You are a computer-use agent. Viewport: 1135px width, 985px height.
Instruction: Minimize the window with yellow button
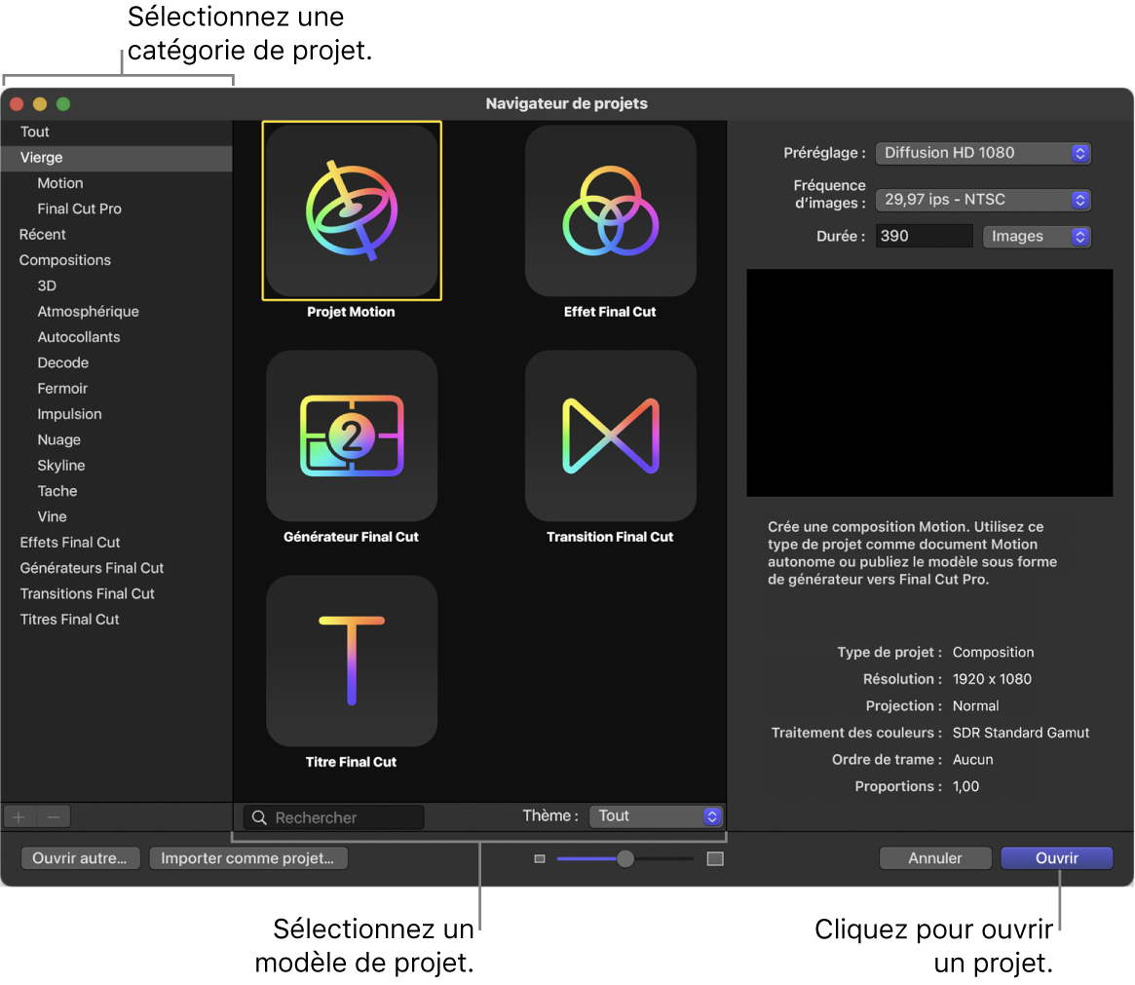click(x=40, y=104)
